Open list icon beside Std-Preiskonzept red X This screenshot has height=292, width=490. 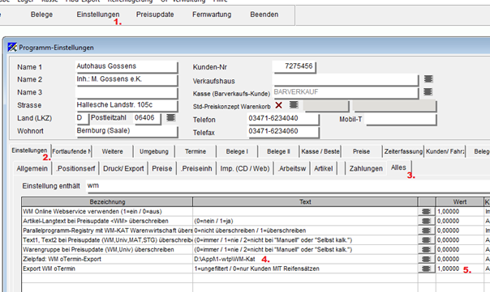(294, 104)
